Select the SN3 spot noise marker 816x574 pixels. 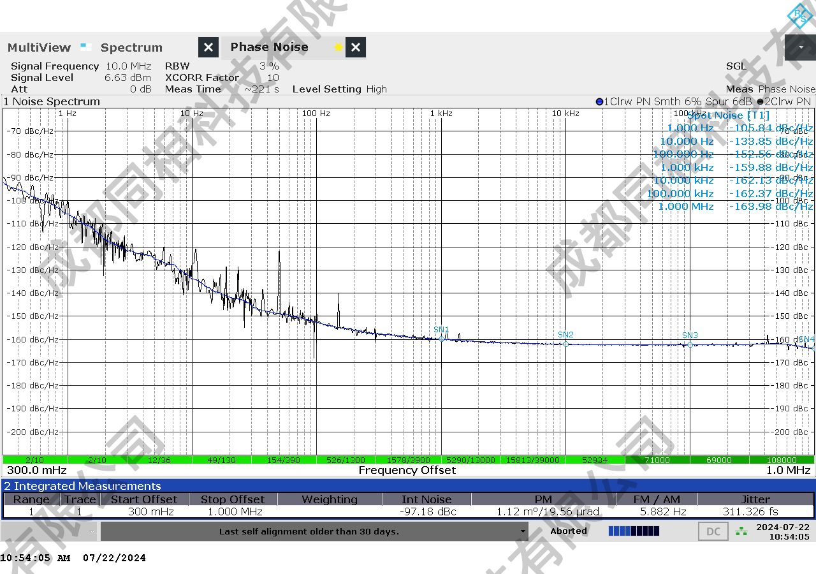pos(690,344)
